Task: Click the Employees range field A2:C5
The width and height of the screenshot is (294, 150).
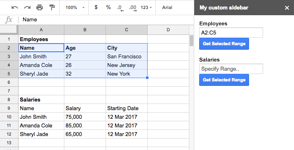Action: coord(231,33)
